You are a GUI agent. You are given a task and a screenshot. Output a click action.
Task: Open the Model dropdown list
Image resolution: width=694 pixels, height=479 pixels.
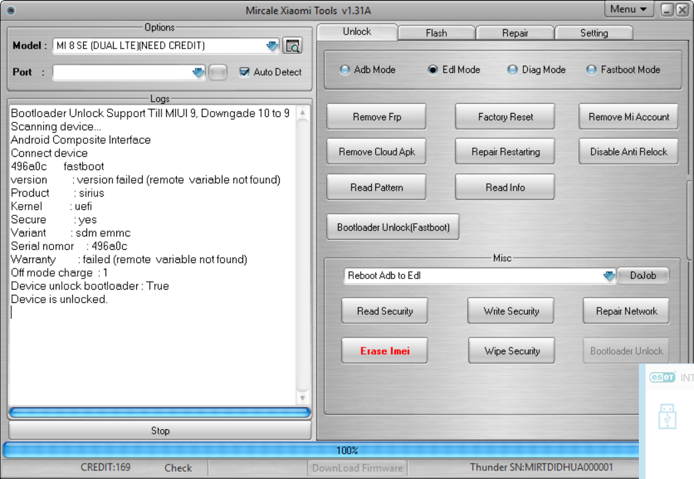(x=272, y=46)
